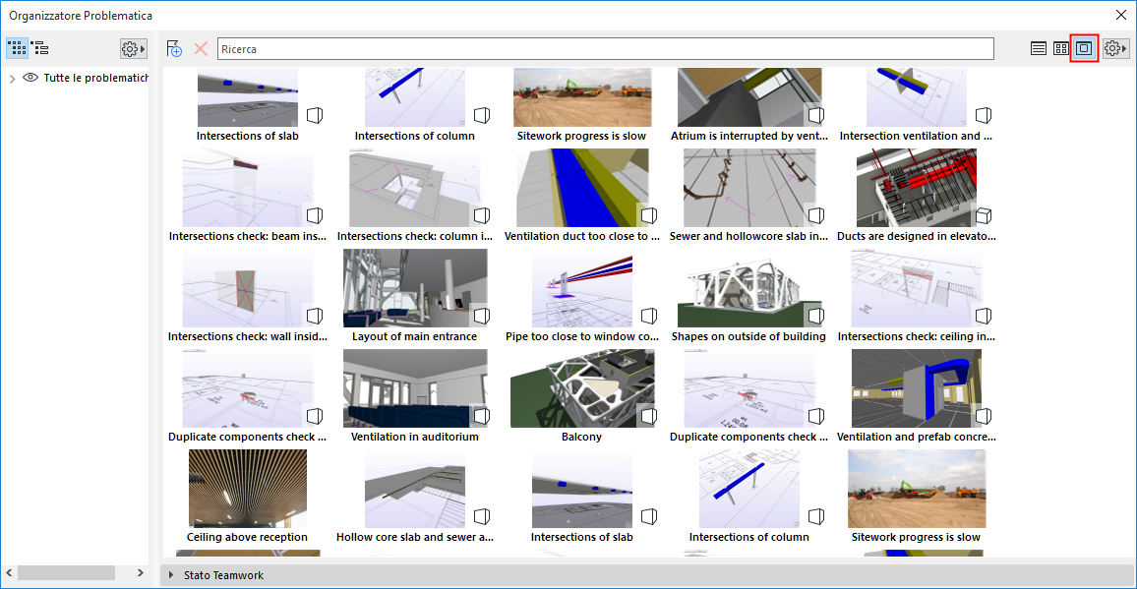Expand the Tutte le problematiche tree node

point(12,79)
